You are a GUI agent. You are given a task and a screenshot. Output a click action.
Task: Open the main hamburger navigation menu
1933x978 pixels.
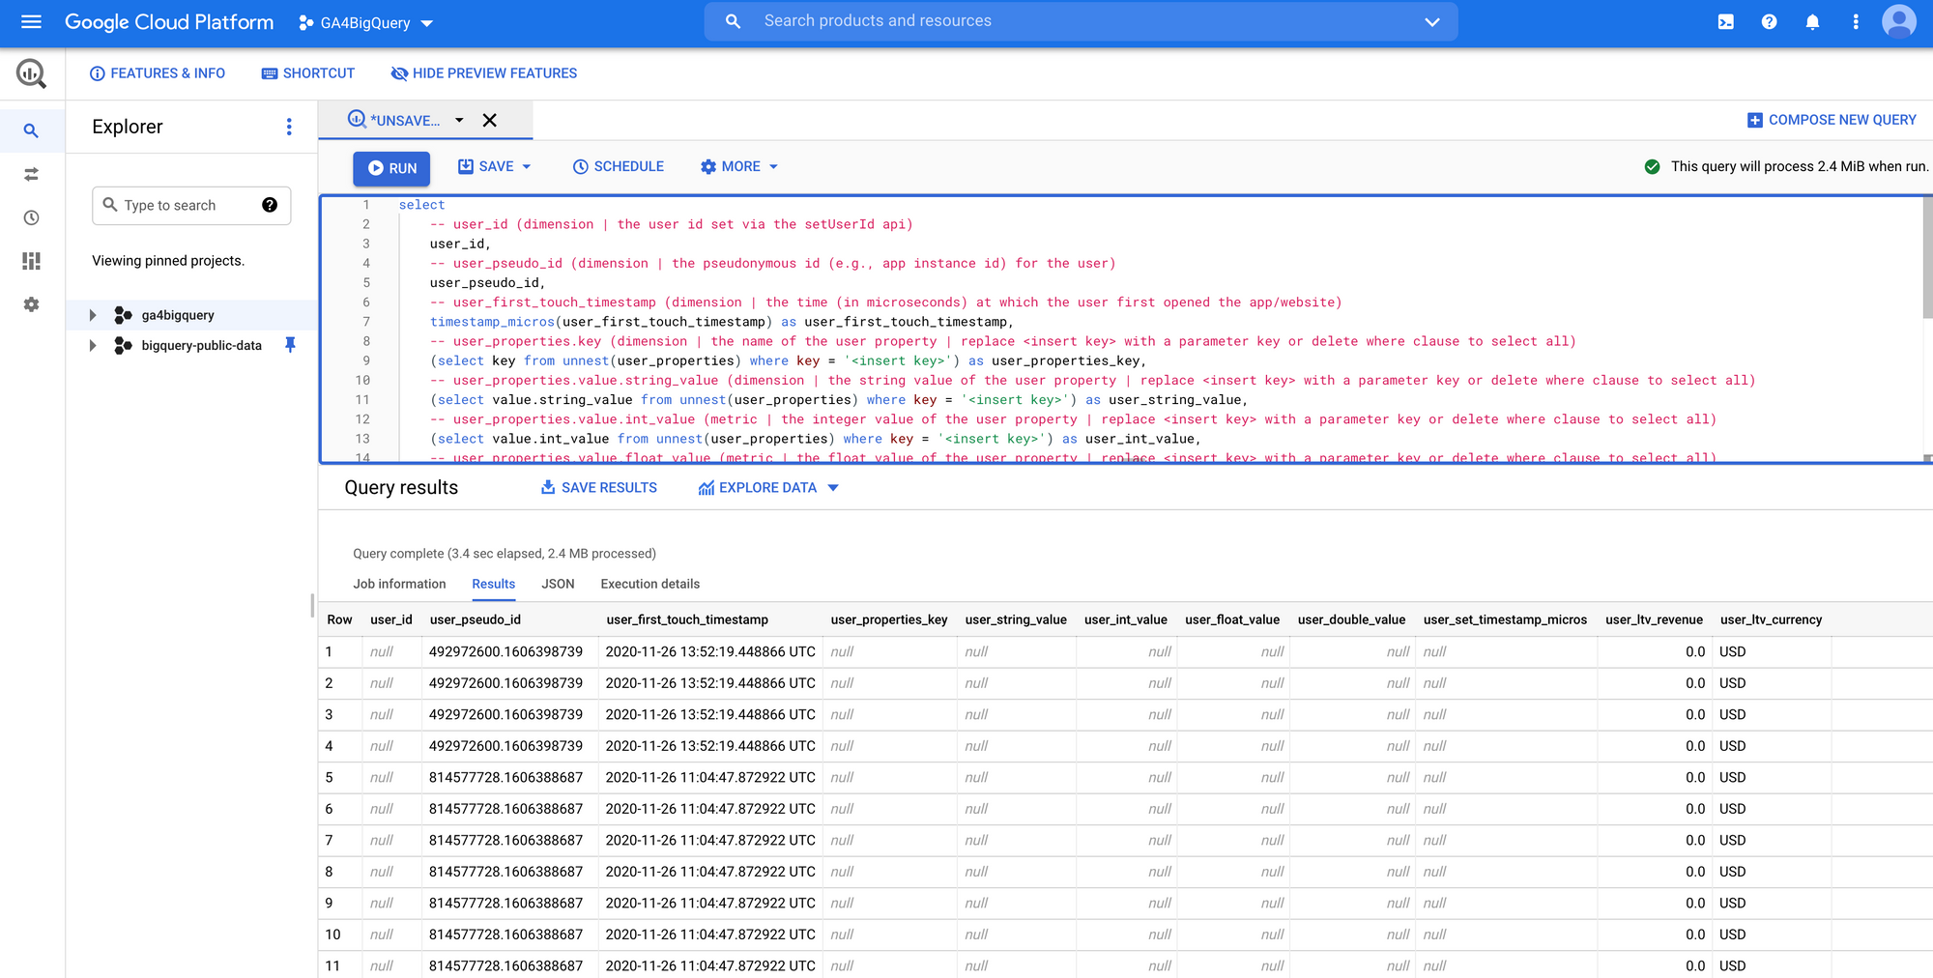point(31,21)
